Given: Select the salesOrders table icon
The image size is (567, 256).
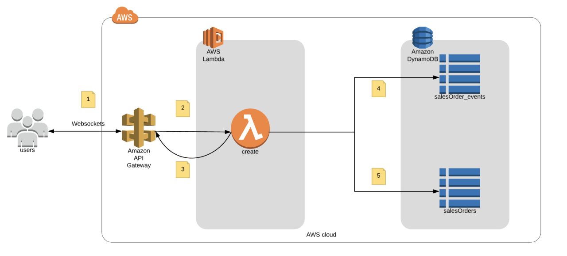Looking at the screenshot, I should pyautogui.click(x=460, y=187).
